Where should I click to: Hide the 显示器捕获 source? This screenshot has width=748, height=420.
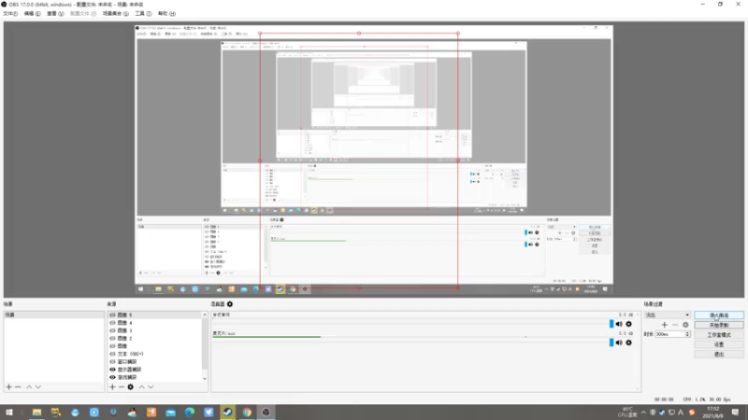(x=112, y=370)
